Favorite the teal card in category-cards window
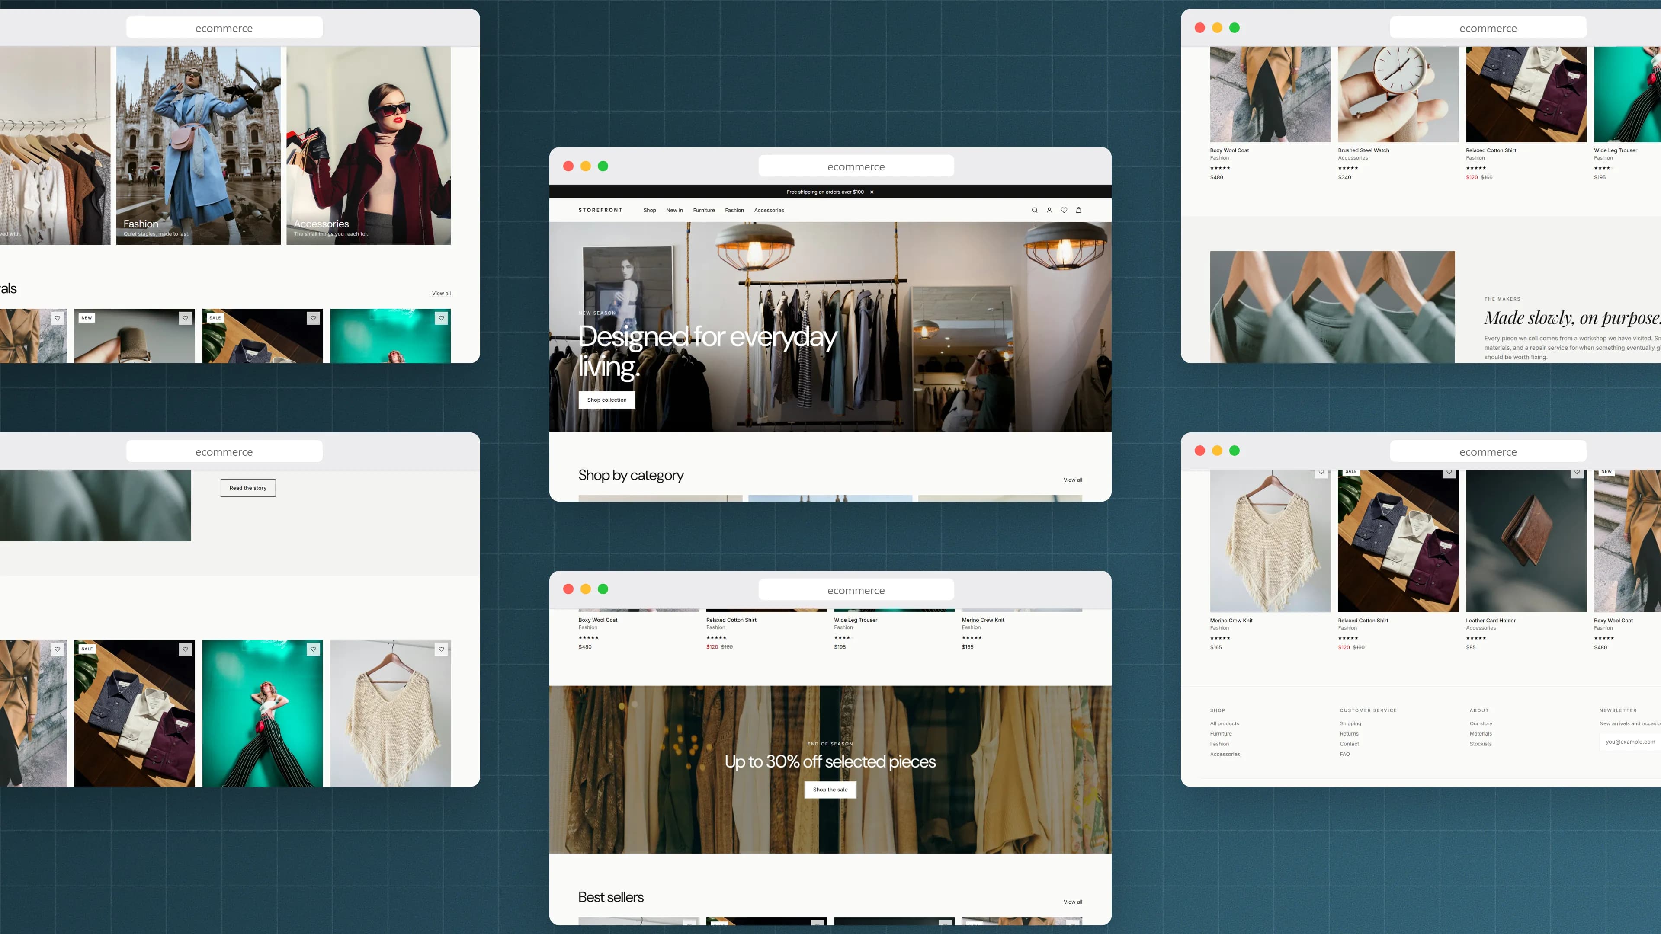This screenshot has width=1661, height=934. [441, 318]
